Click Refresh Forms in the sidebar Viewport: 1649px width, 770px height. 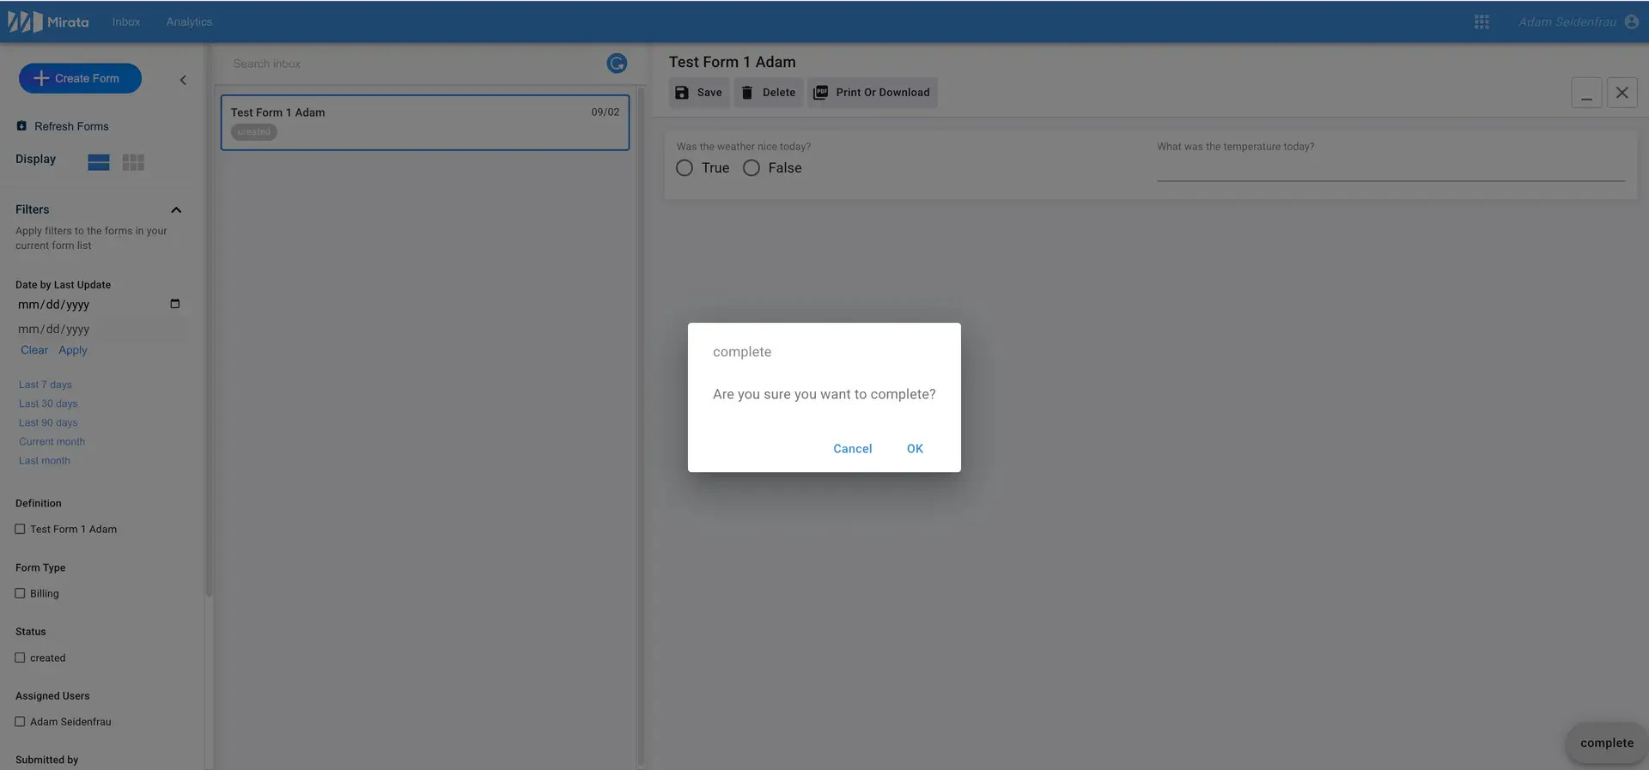click(63, 126)
